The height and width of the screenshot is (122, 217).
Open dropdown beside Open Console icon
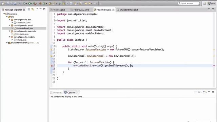(x=206, y=92)
